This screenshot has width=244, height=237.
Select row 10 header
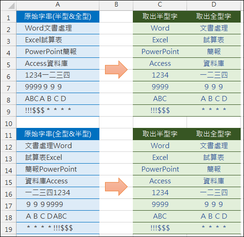point(8,122)
